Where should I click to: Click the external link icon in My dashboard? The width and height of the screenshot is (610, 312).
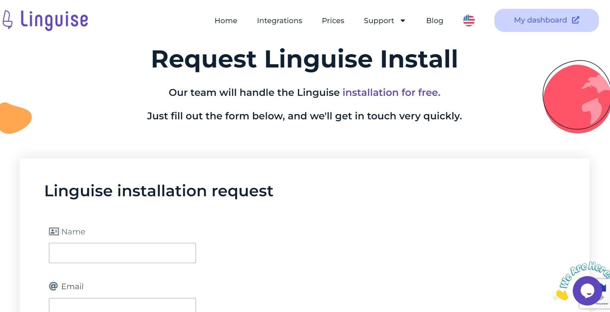(x=575, y=20)
